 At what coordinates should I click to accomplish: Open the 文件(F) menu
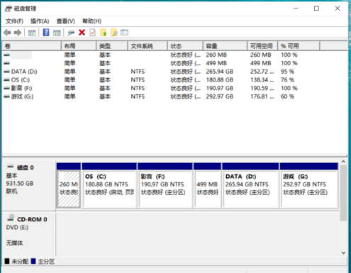tap(14, 21)
